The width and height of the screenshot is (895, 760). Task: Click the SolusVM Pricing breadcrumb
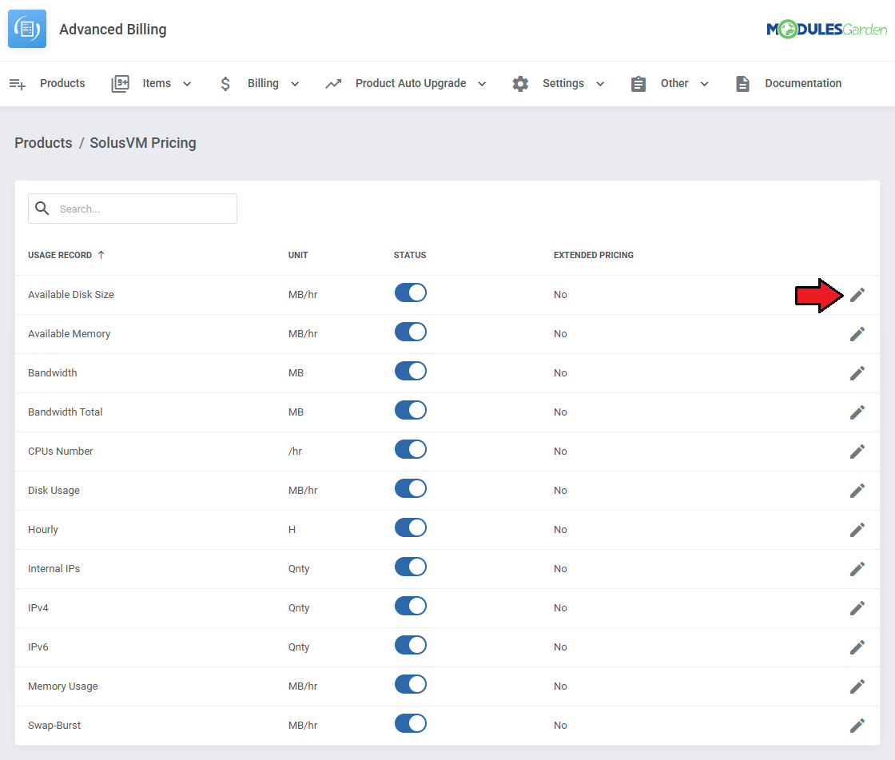pos(143,143)
